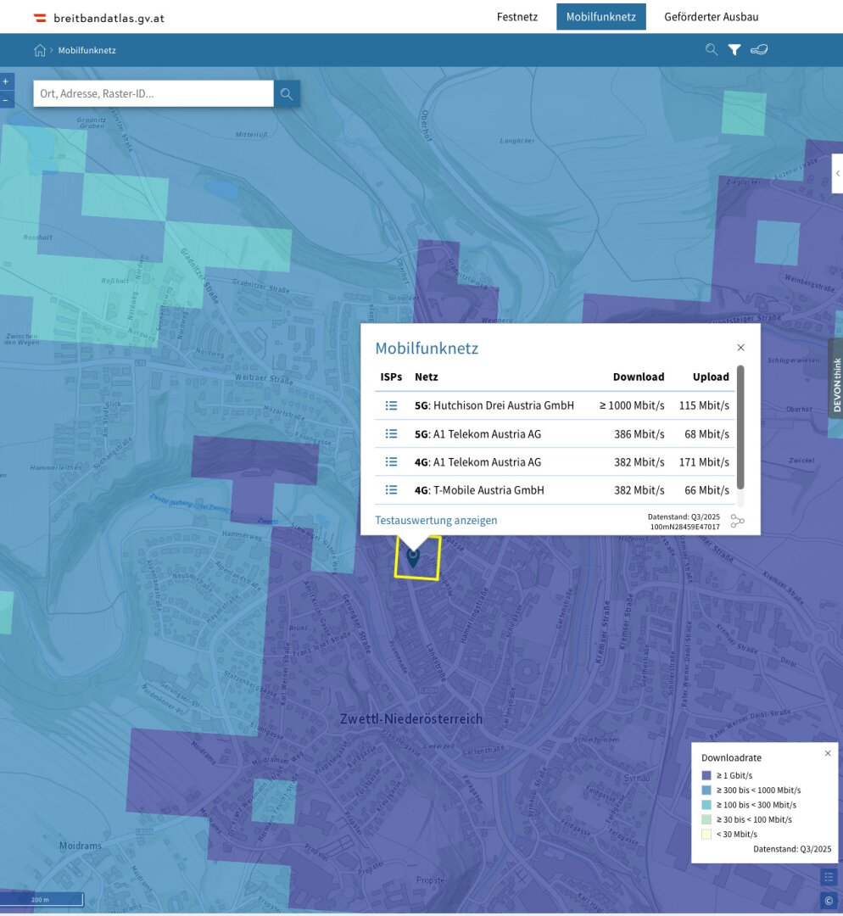Open the filter funnel icon
Image resolution: width=843 pixels, height=916 pixels.
point(734,50)
